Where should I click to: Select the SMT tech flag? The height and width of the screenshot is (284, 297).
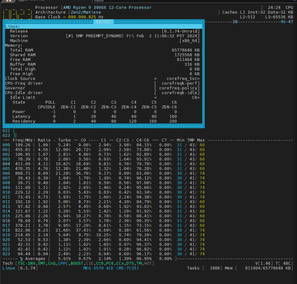[x=42, y=263]
